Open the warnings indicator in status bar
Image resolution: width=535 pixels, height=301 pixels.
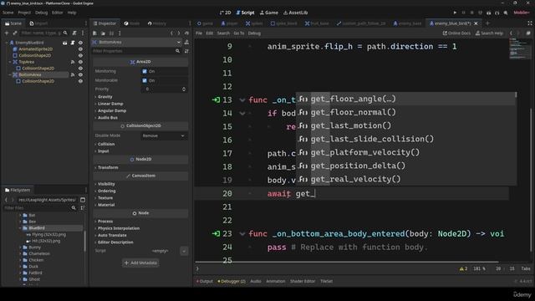point(463,269)
